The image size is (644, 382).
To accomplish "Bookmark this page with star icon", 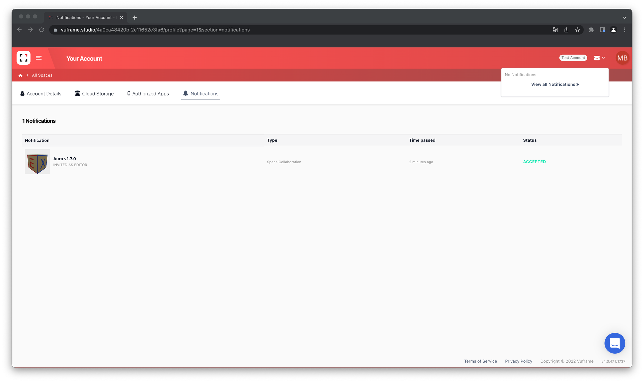I will click(578, 30).
